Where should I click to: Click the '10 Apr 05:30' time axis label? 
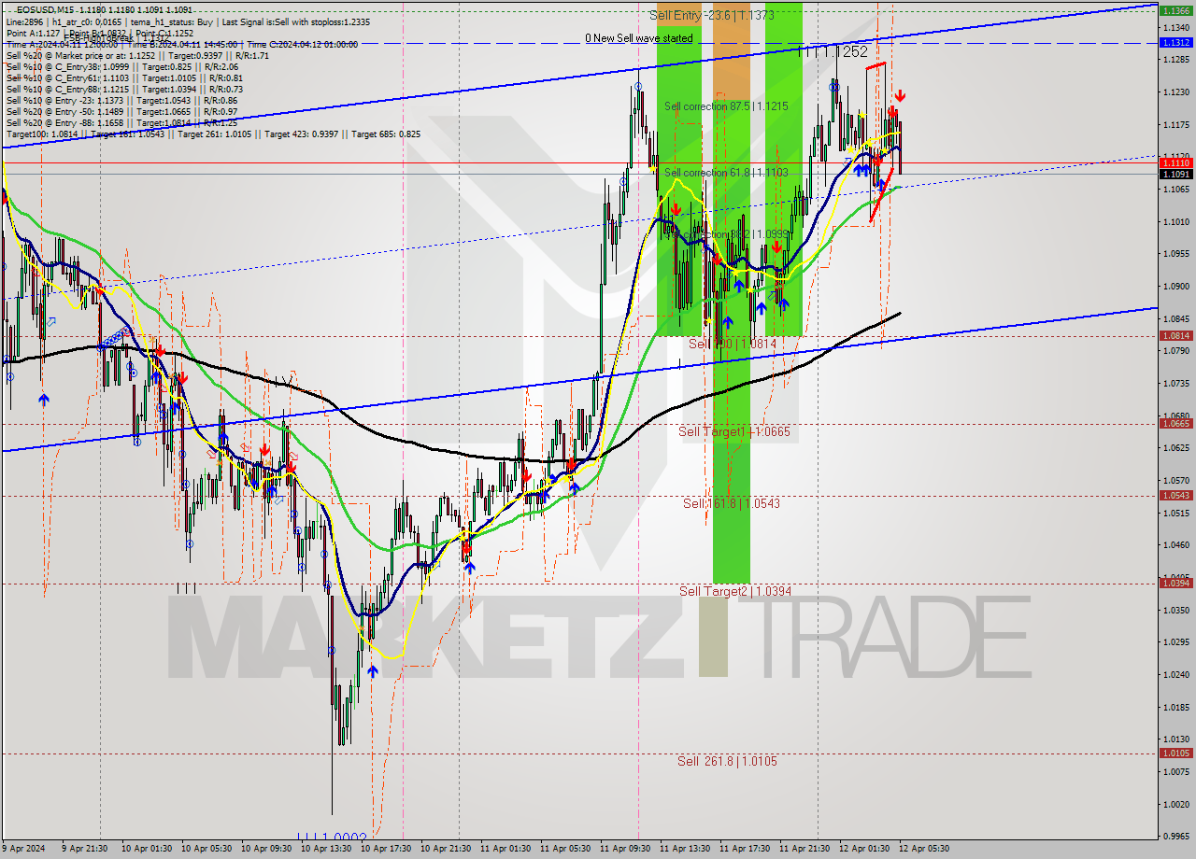(x=205, y=849)
